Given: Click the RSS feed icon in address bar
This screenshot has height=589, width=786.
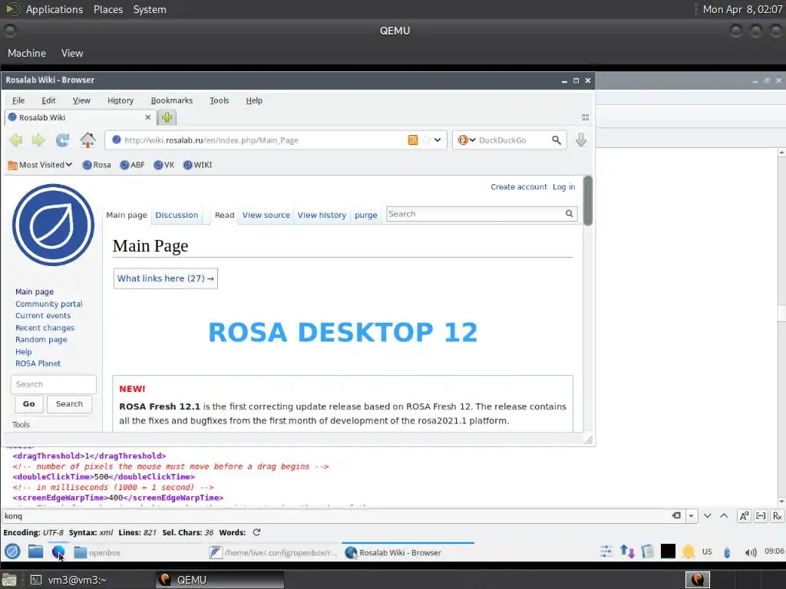Looking at the screenshot, I should pos(412,140).
